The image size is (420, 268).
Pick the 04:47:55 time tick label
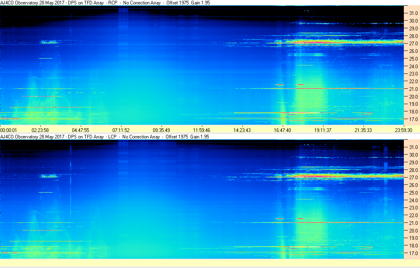pyautogui.click(x=80, y=130)
